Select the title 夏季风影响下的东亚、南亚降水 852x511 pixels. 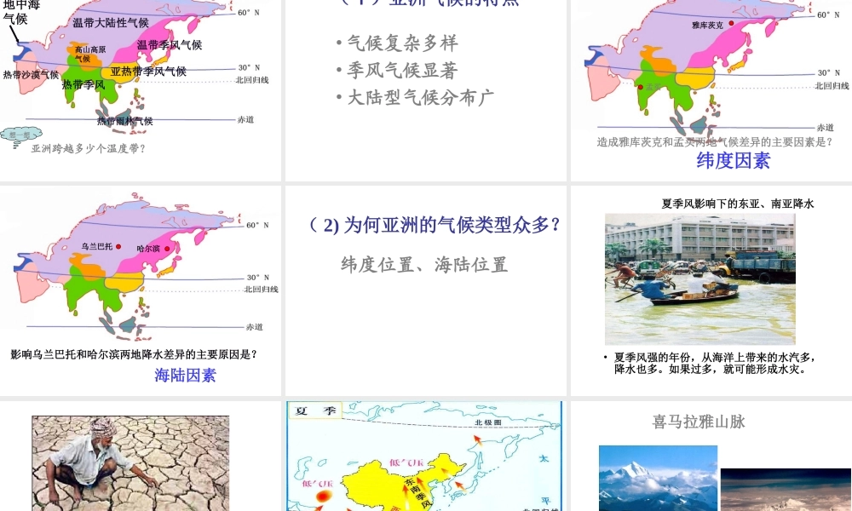click(x=737, y=204)
